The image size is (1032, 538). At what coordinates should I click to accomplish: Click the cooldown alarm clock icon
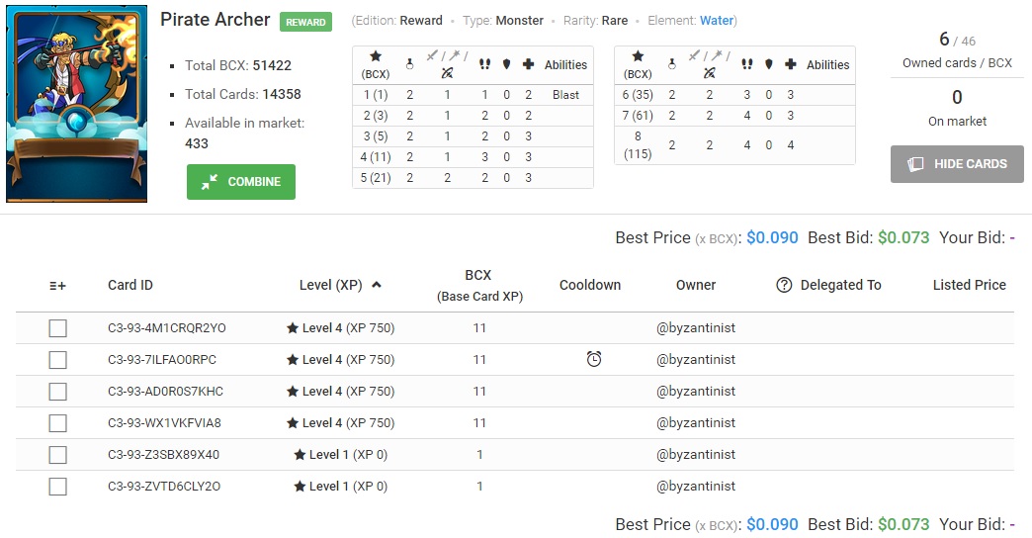594,359
